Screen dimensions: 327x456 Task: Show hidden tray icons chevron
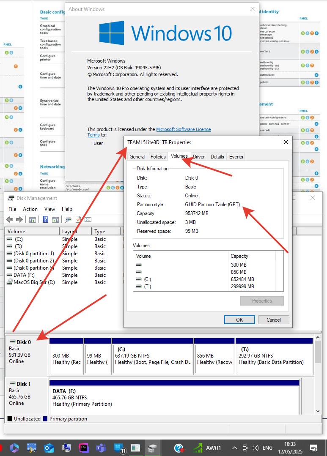click(235, 448)
